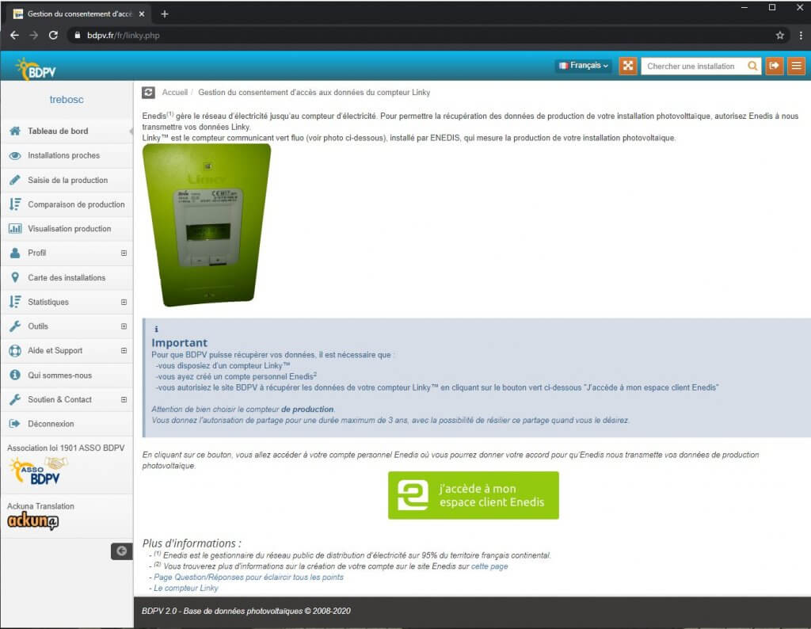Image resolution: width=811 pixels, height=629 pixels.
Task: Go to Accueil in the breadcrumb
Action: [175, 92]
